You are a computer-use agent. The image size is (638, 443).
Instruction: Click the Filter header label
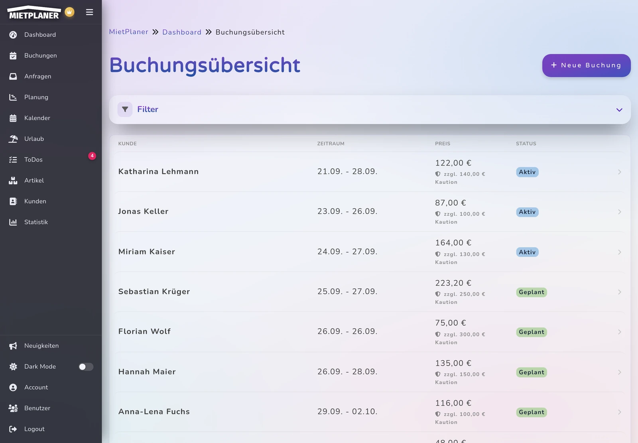coord(148,109)
